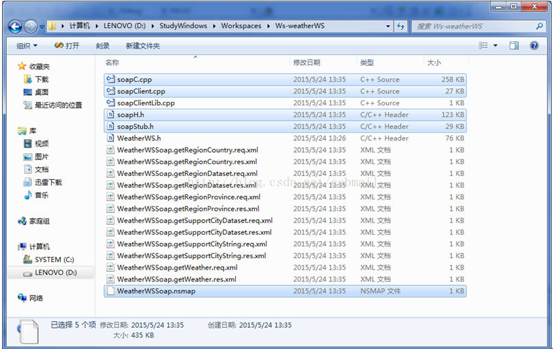Open the address bar history dropdown arrow
The height and width of the screenshot is (349, 553).
coord(388,26)
